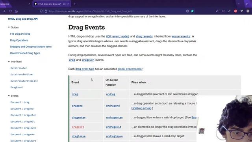Click the inline drag code link
This screenshot has height=142, width=252.
[x=72, y=60]
